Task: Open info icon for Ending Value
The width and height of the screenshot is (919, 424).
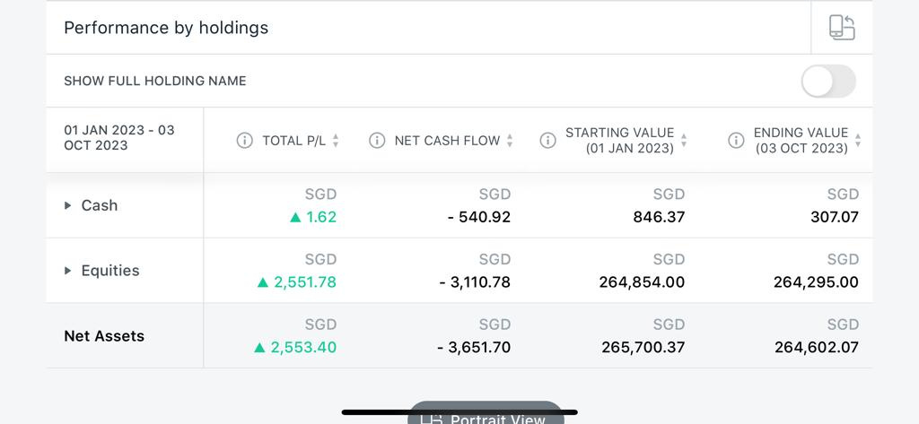Action: pyautogui.click(x=736, y=141)
